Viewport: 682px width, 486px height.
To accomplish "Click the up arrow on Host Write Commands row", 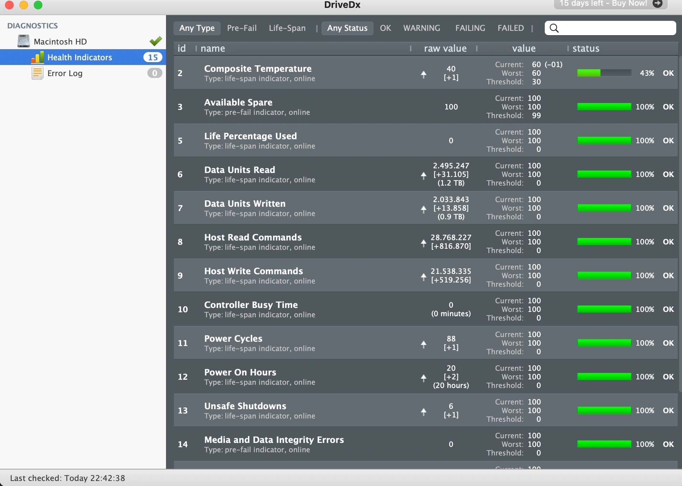I will 424,277.
